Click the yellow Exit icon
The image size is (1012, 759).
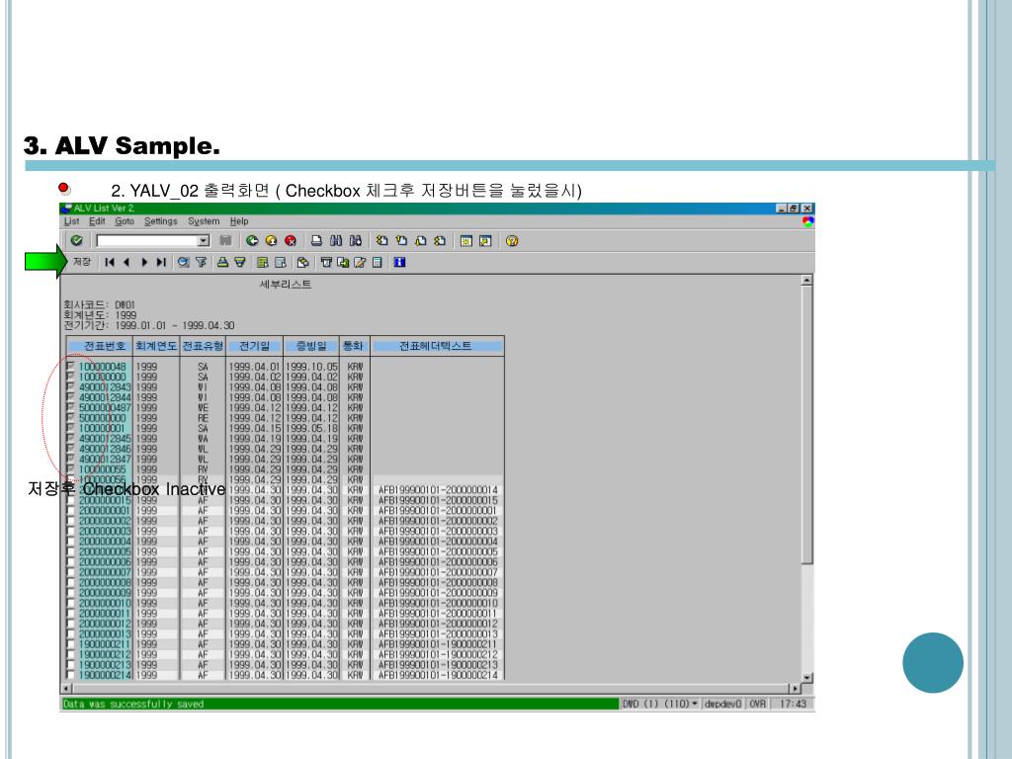(x=271, y=241)
